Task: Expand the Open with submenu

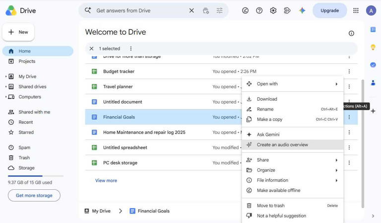Action: point(293,84)
